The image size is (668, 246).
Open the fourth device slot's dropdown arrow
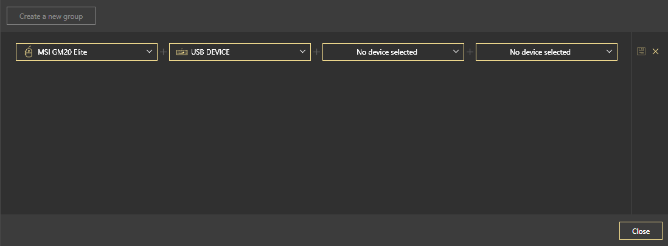click(x=610, y=52)
